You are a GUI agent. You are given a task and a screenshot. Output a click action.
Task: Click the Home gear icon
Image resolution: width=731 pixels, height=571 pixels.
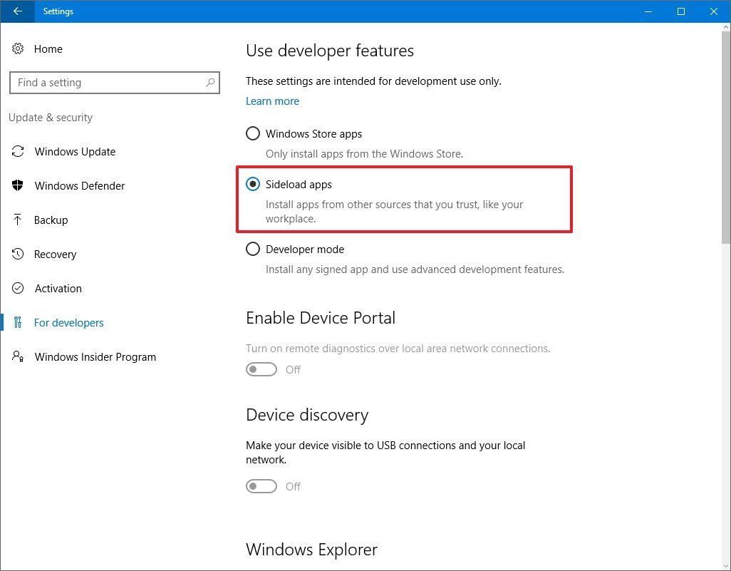click(x=18, y=49)
